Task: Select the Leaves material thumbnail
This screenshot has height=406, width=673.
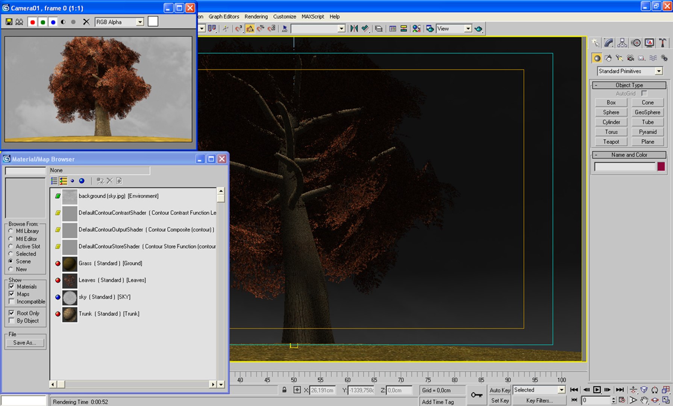Action: [x=70, y=280]
